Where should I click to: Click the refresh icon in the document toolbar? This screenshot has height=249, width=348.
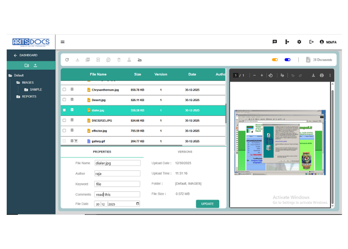pos(67,60)
